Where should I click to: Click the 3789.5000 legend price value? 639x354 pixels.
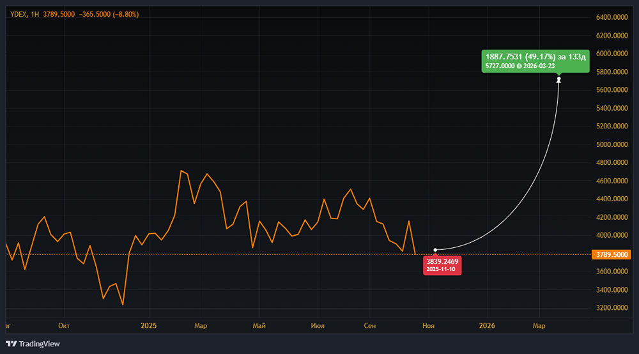tap(59, 14)
